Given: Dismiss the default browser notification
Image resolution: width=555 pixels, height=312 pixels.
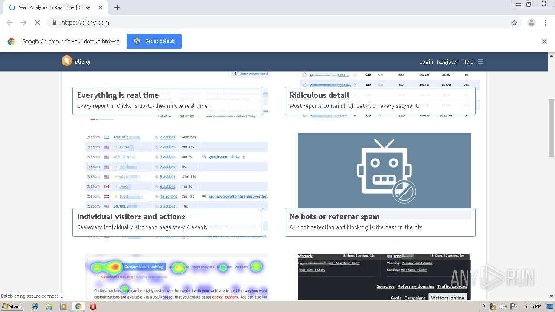Looking at the screenshot, I should coord(545,42).
